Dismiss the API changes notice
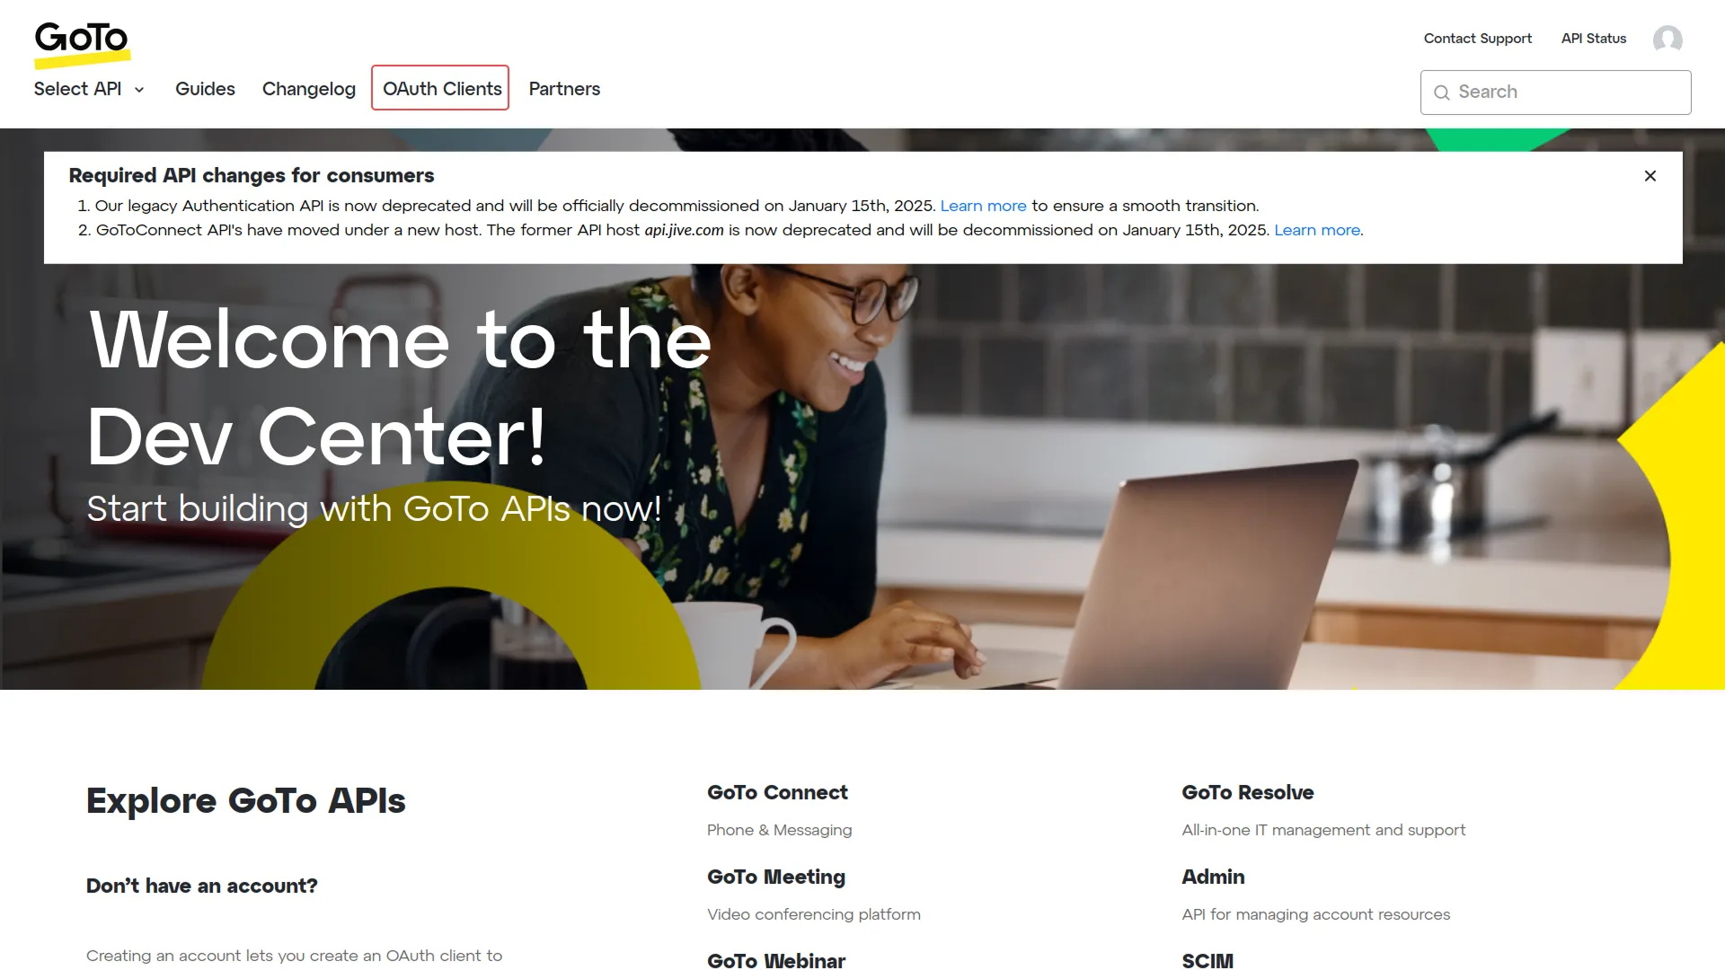The width and height of the screenshot is (1725, 970). click(1650, 176)
